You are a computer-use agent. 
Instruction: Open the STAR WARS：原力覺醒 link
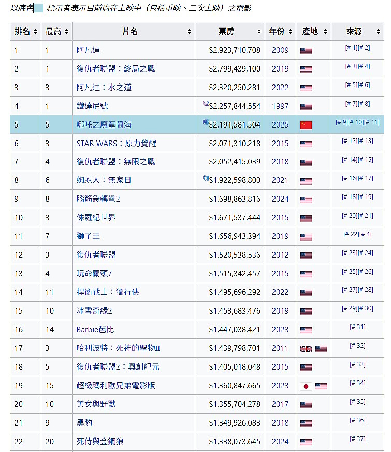(x=117, y=143)
